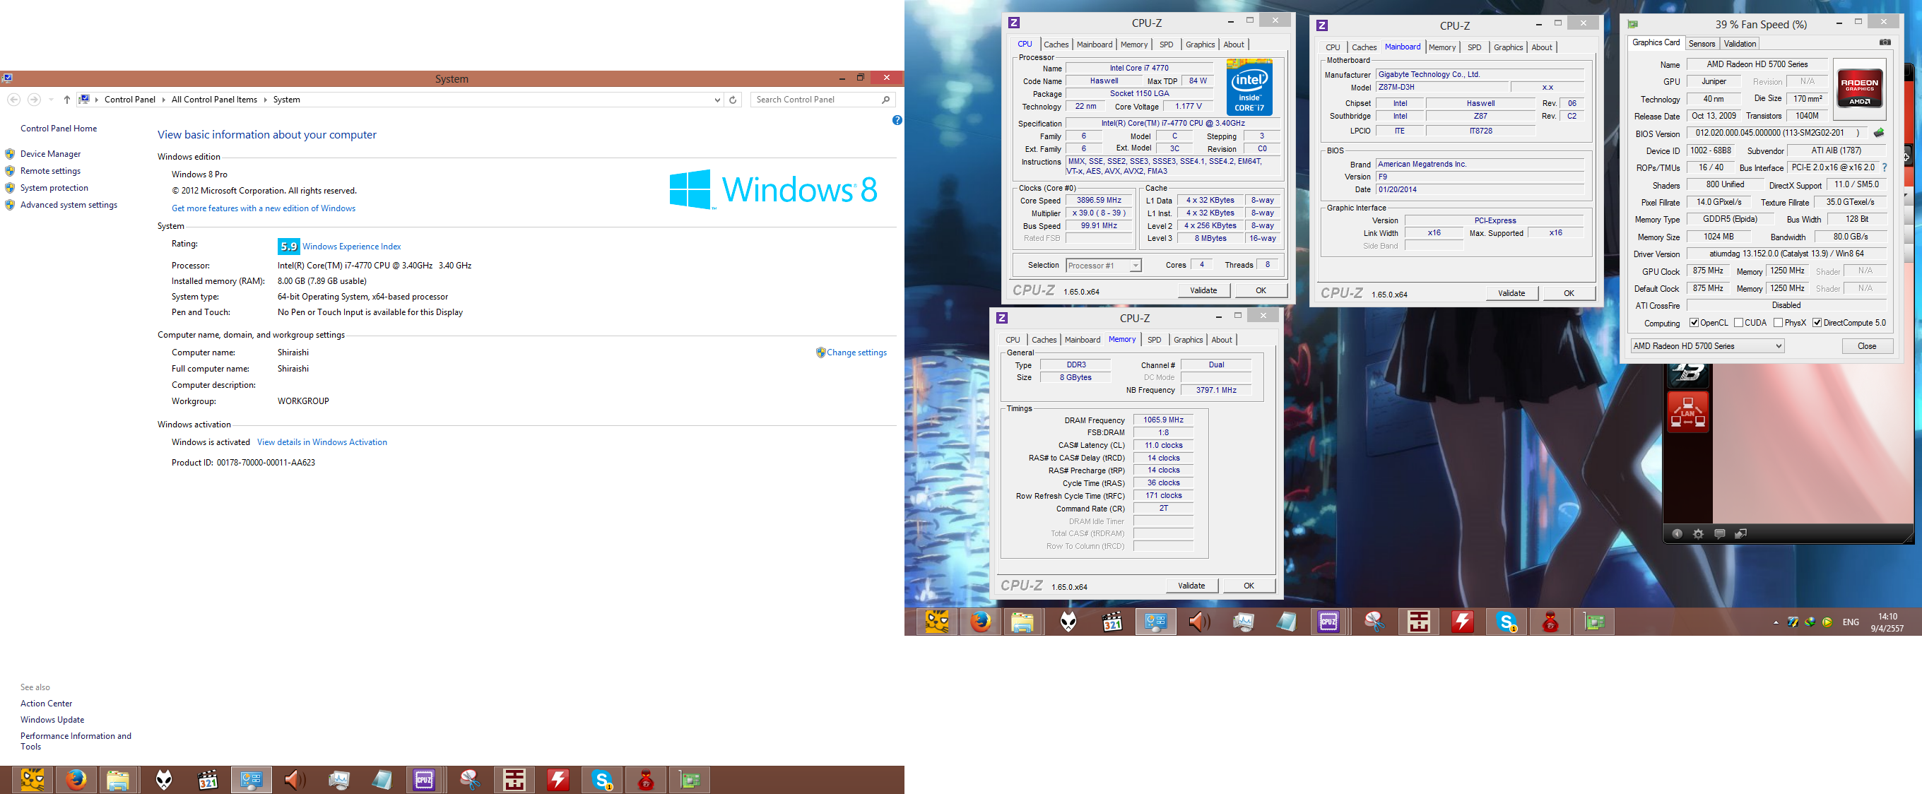Toggle the OpenCL checkbox
Screen dimensions: 1922x794
click(1694, 323)
